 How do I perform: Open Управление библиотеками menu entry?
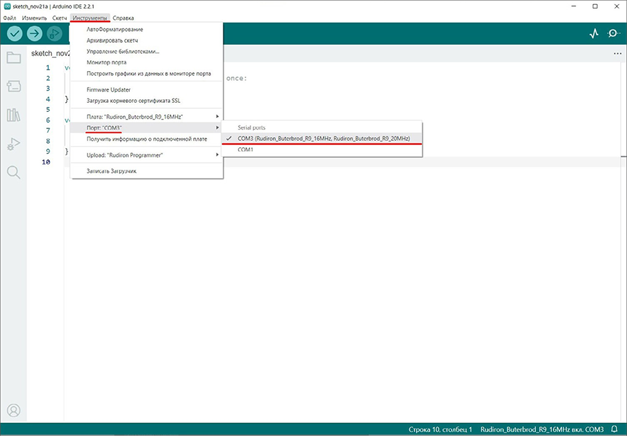click(146, 51)
